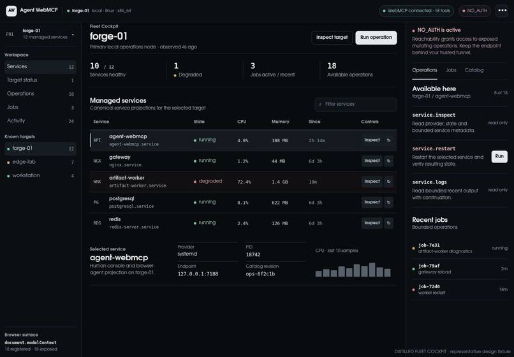Click the WebMCP connected status pill
The height and width of the screenshot is (357, 514).
click(416, 11)
